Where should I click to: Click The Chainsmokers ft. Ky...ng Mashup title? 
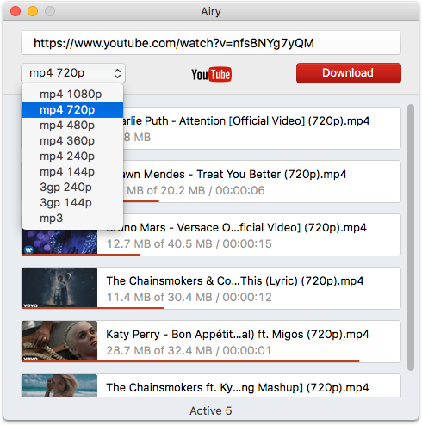pyautogui.click(x=238, y=388)
